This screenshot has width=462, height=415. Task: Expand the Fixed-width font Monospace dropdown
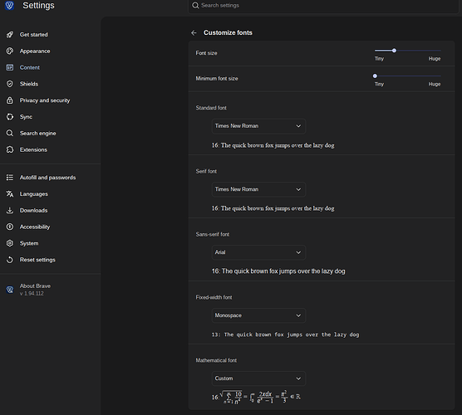coord(258,315)
